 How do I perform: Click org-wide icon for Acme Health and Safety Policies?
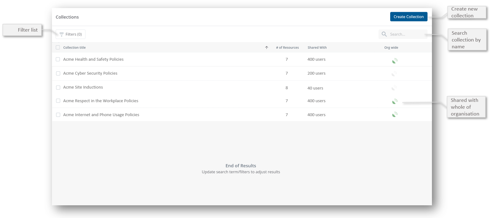click(395, 61)
